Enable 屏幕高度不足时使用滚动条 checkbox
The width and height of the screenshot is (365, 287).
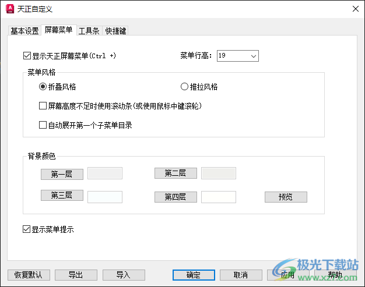[43, 106]
